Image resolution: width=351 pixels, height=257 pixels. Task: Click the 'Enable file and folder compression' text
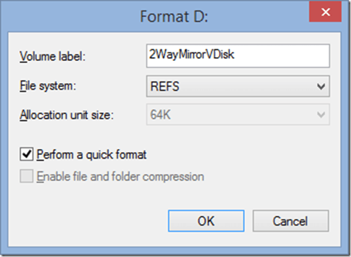tap(120, 176)
